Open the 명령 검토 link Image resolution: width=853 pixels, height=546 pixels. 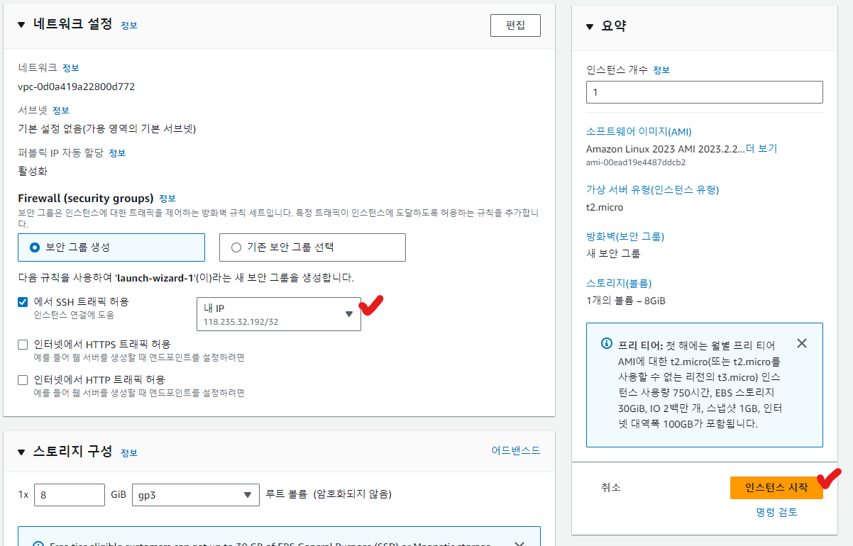776,512
